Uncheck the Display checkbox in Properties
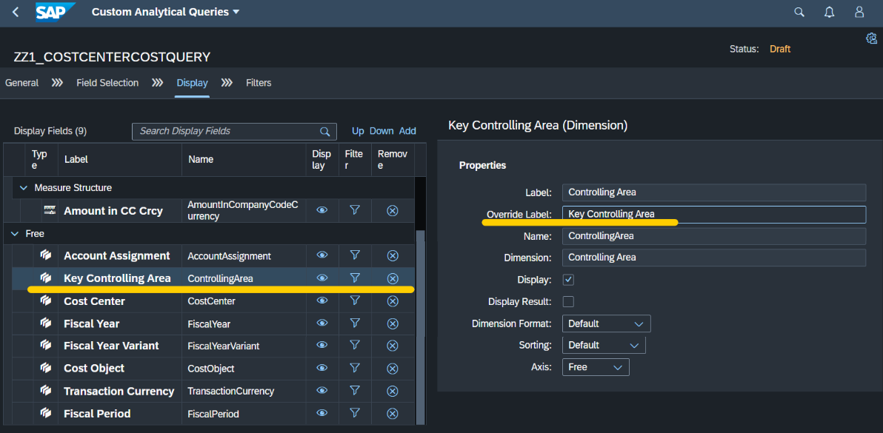 (x=568, y=280)
